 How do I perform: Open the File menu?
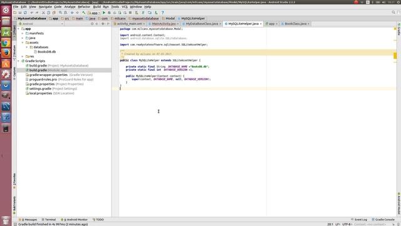coord(16,7)
